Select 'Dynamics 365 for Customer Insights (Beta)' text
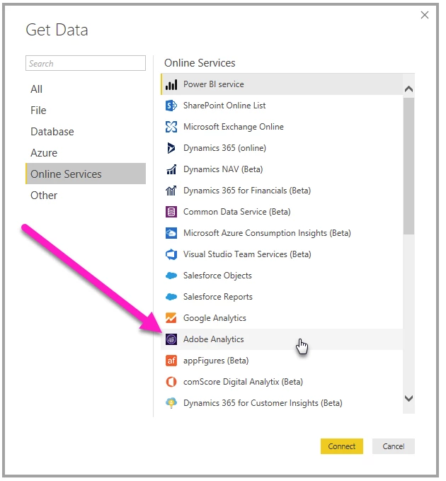 click(263, 403)
